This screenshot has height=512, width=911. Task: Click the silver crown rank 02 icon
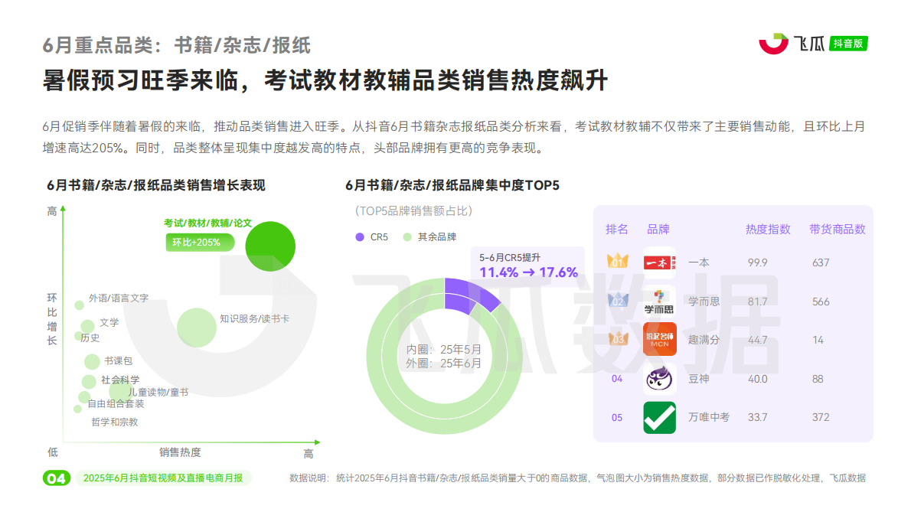point(615,301)
